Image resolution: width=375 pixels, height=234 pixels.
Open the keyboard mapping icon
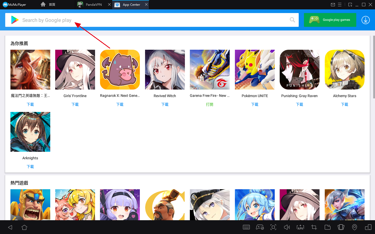(246, 227)
